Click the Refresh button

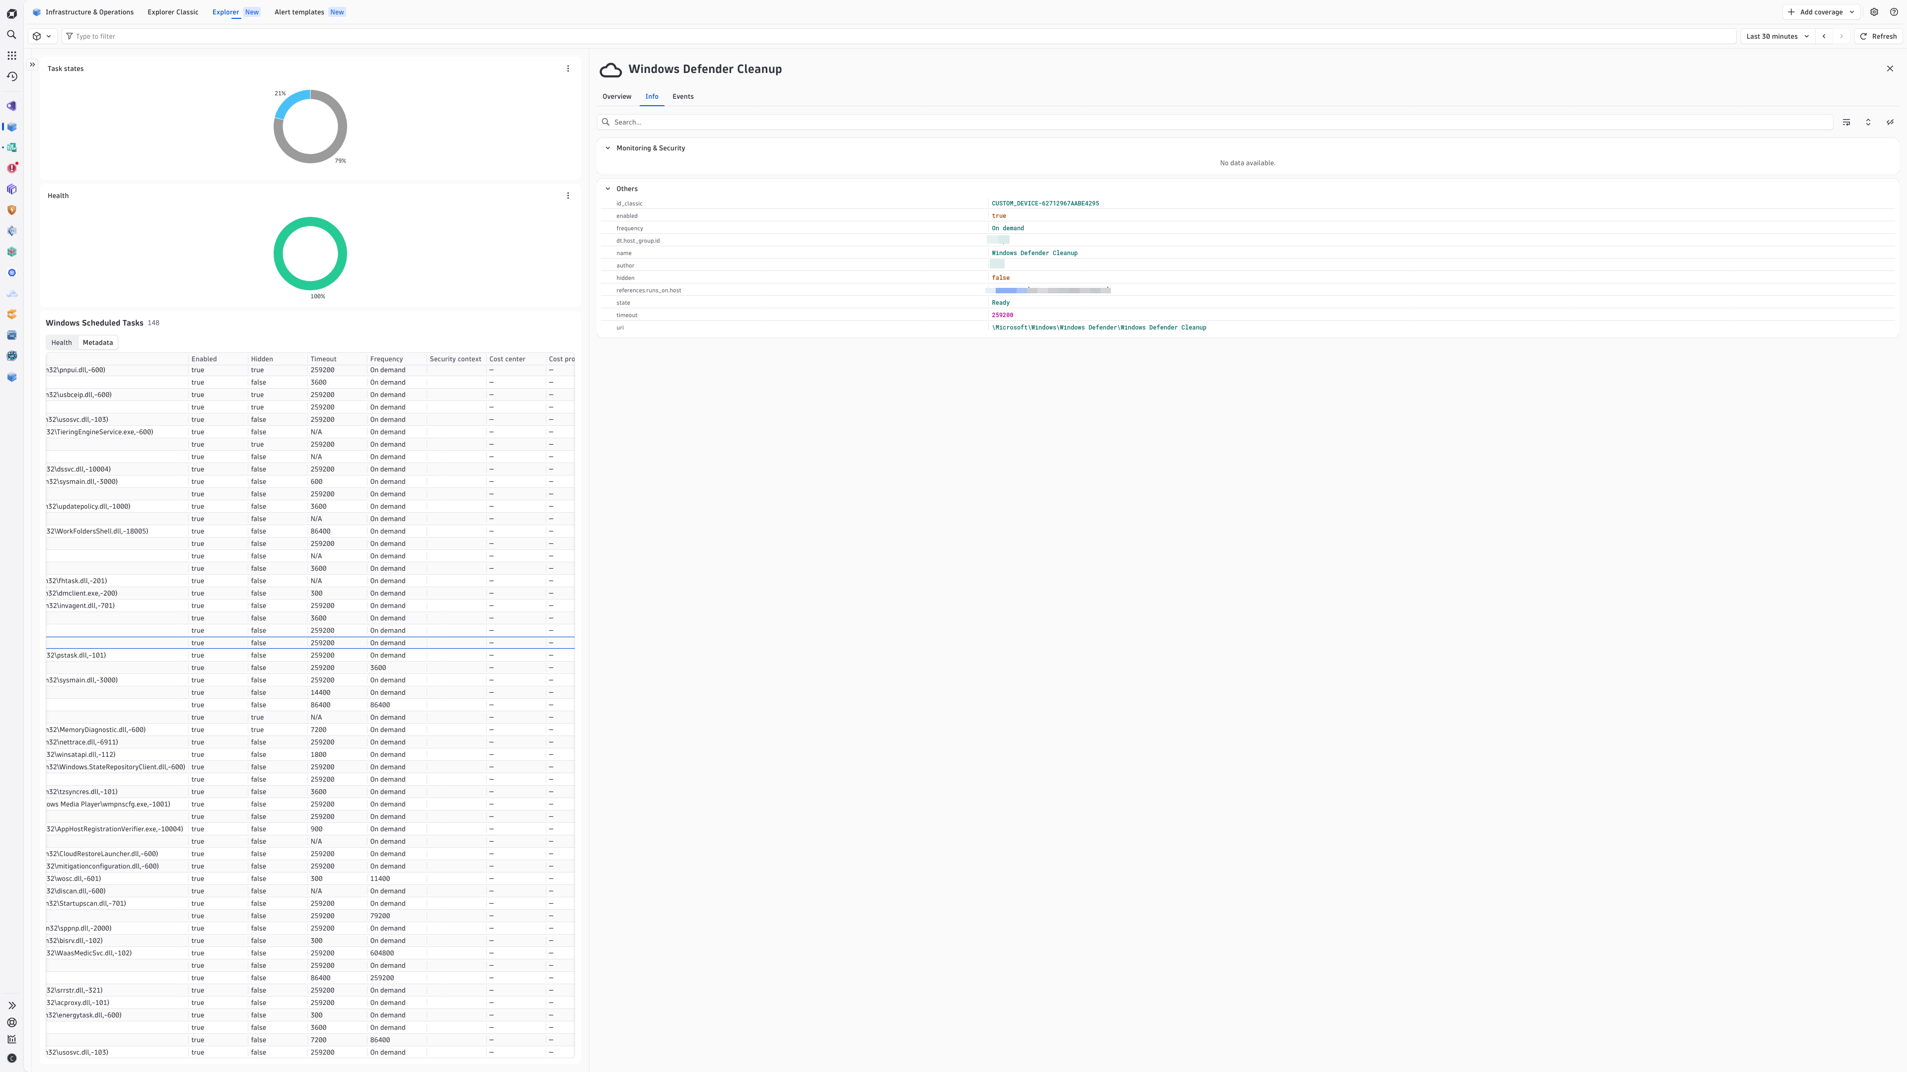pos(1878,36)
